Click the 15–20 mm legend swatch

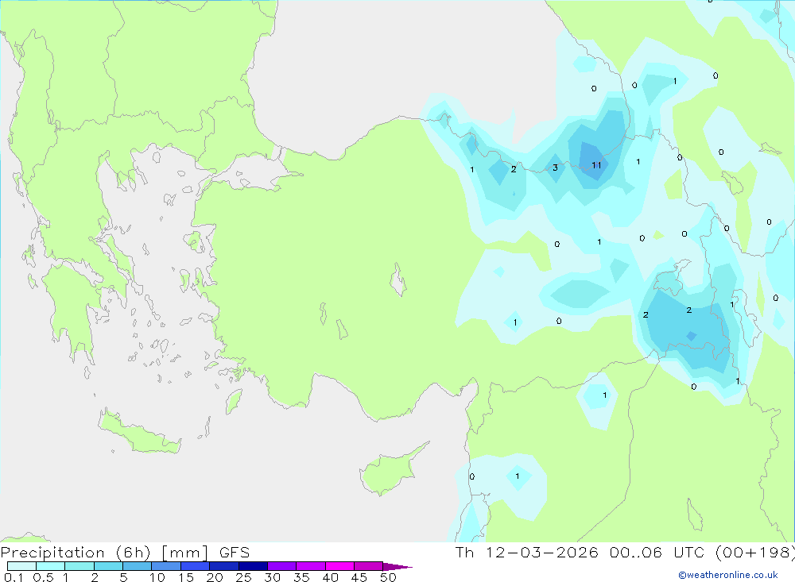tap(195, 566)
